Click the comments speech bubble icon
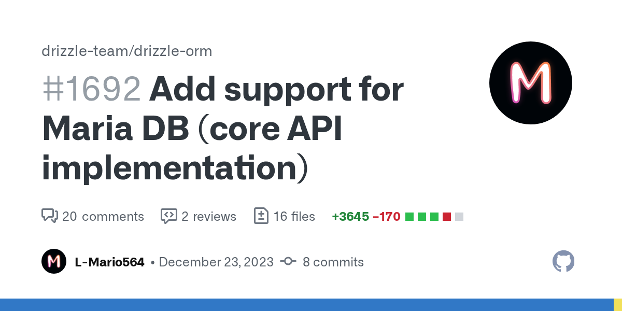 pos(49,216)
